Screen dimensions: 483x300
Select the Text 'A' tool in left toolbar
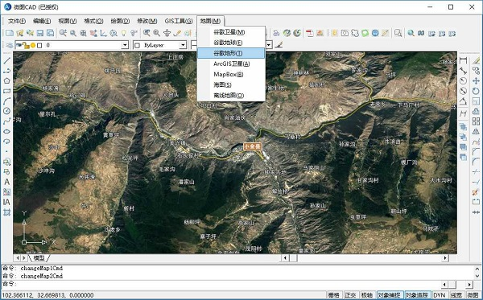coord(6,182)
